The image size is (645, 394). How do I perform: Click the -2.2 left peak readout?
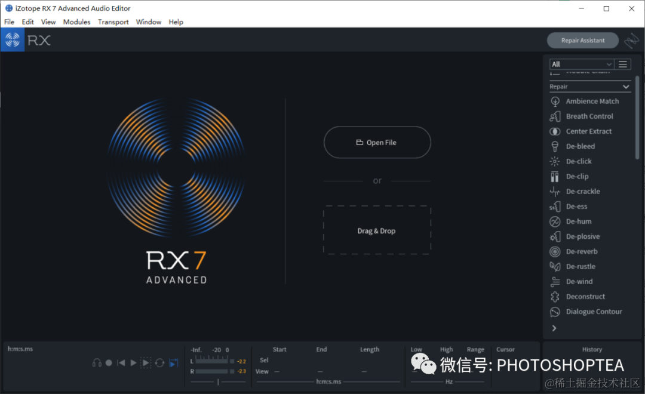tap(241, 361)
